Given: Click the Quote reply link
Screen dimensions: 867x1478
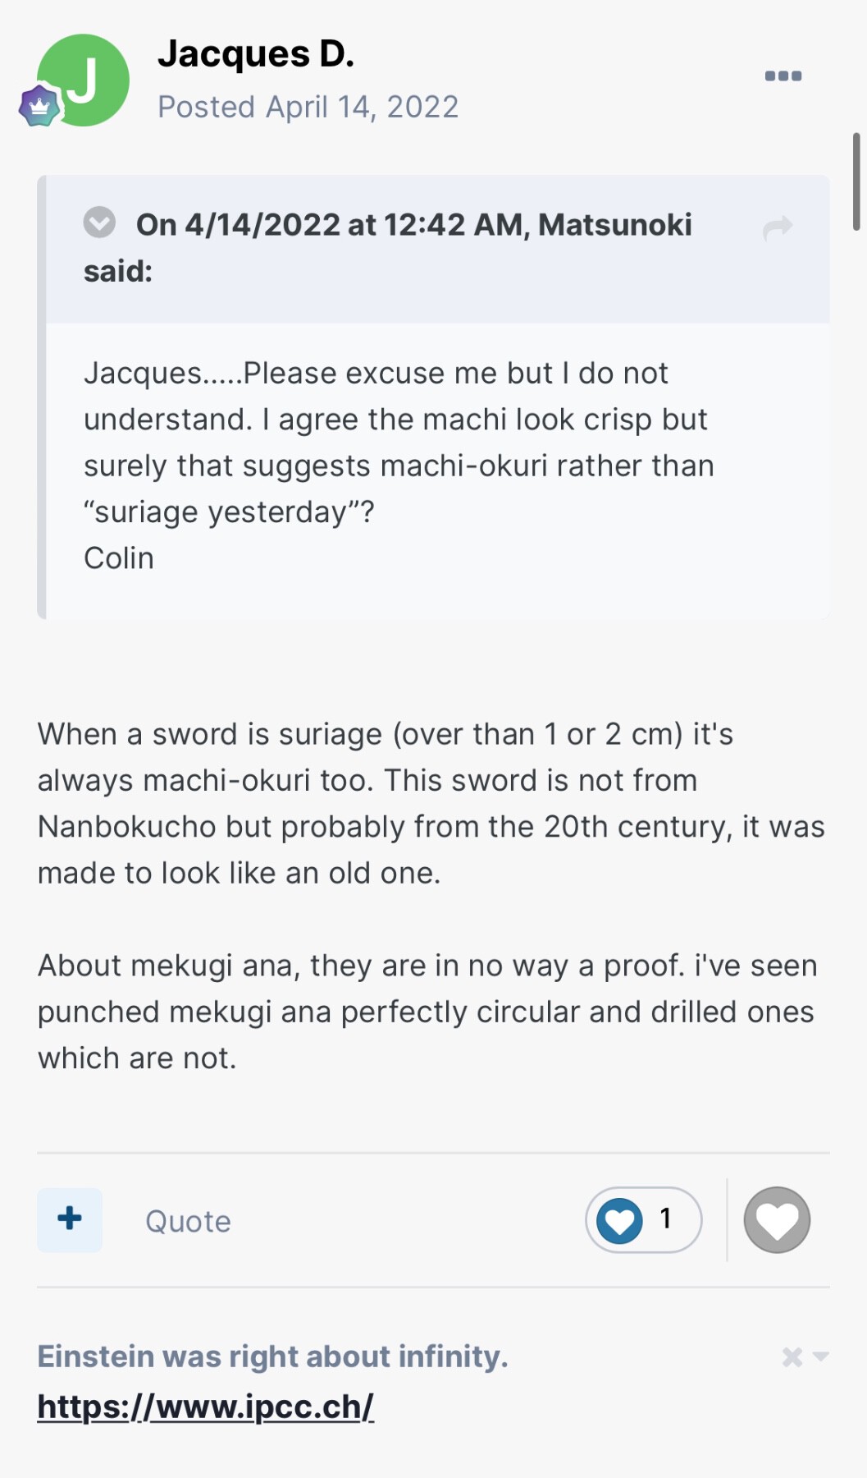Looking at the screenshot, I should pos(188,1221).
